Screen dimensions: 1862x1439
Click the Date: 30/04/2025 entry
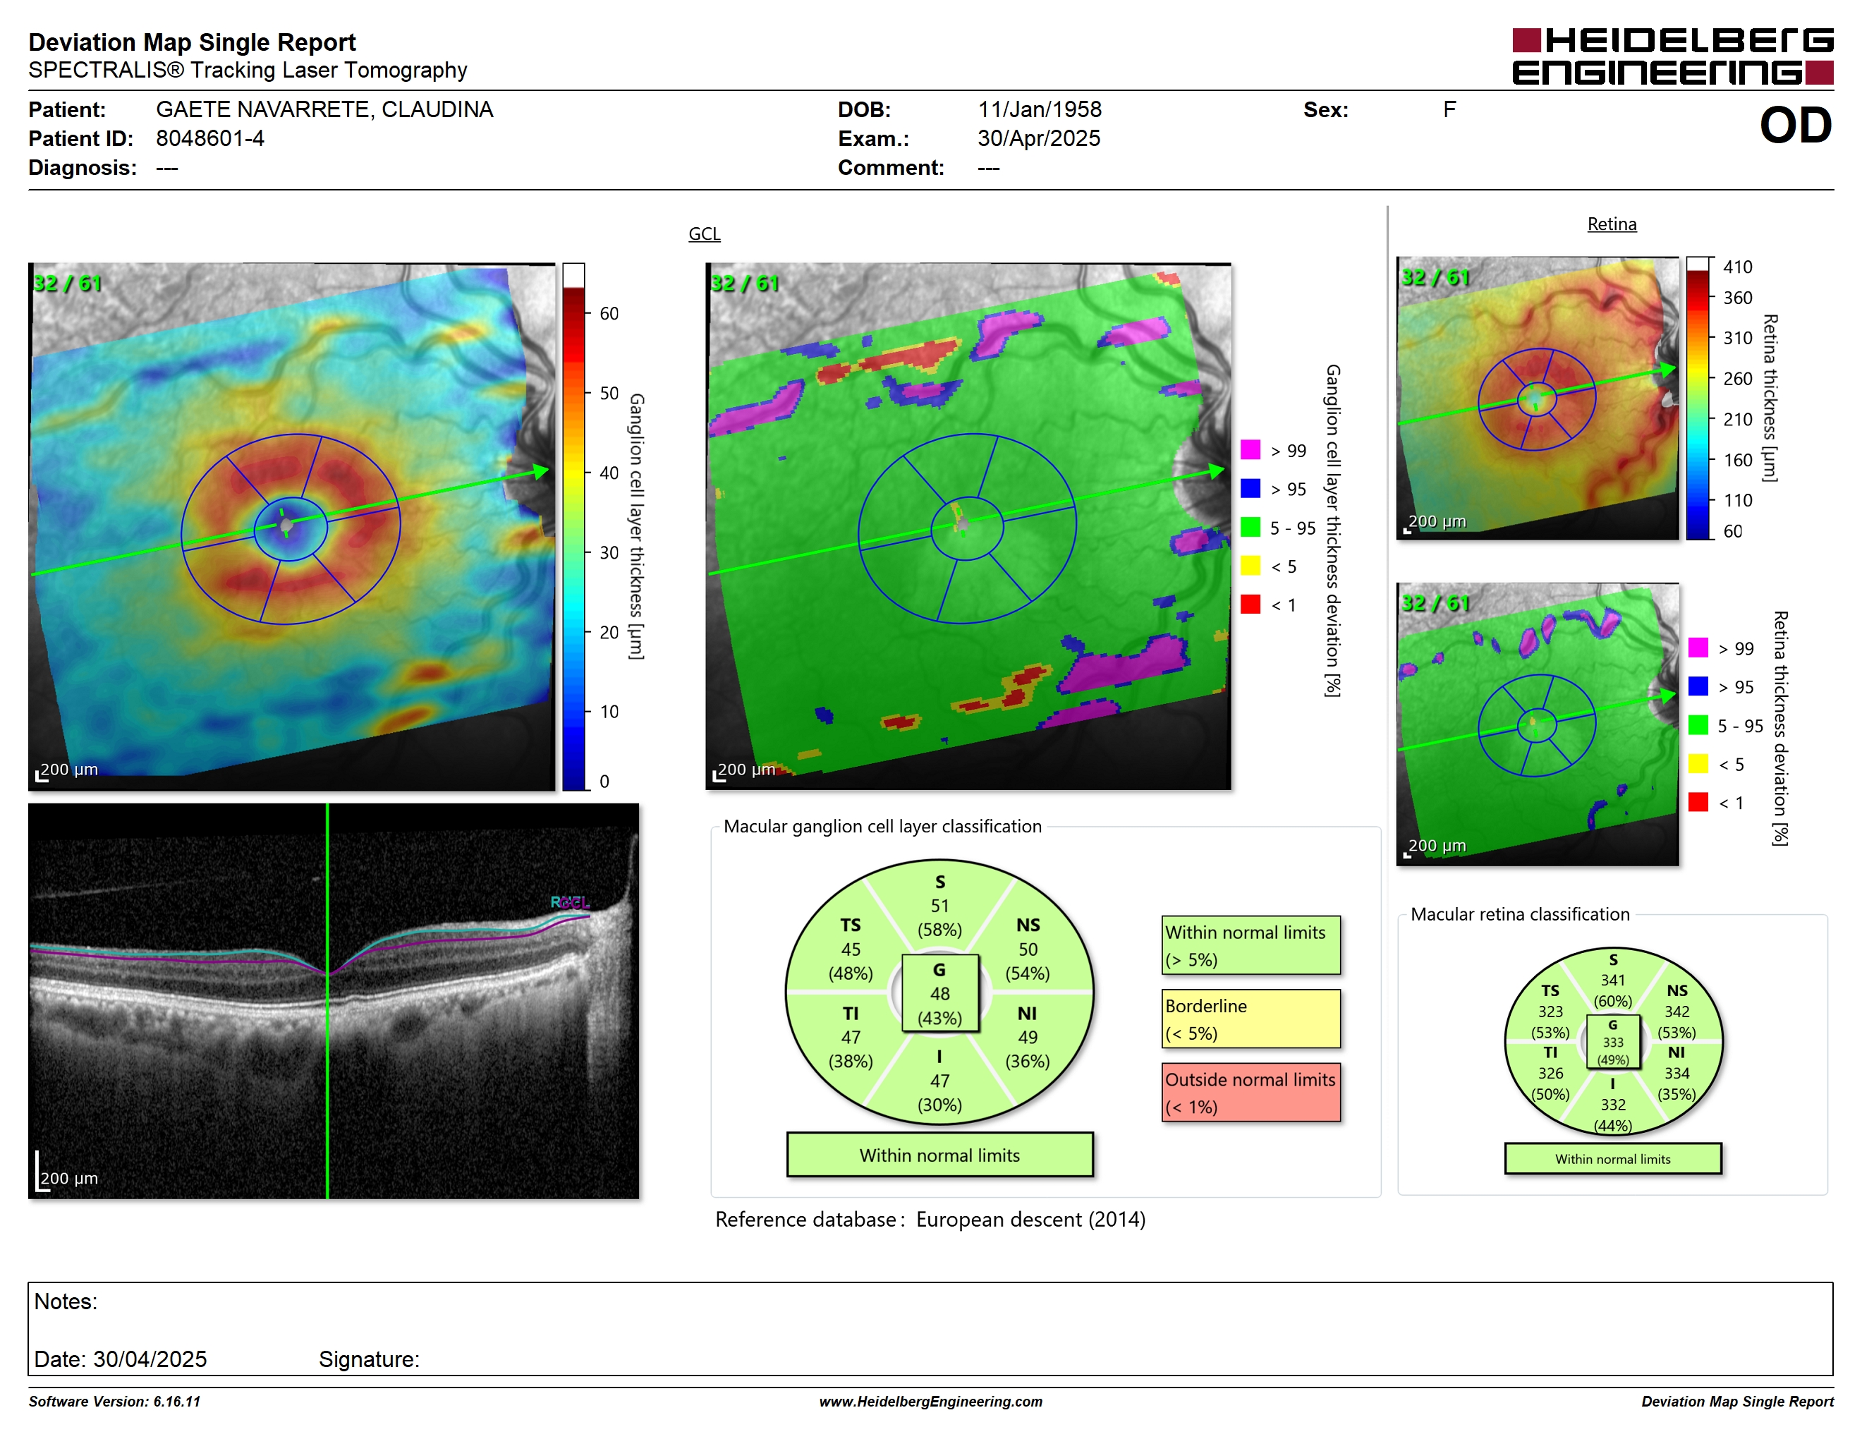[120, 1359]
